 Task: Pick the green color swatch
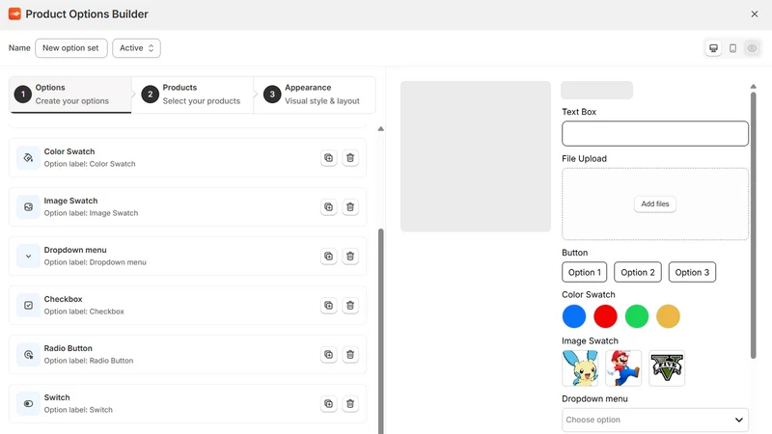(637, 316)
